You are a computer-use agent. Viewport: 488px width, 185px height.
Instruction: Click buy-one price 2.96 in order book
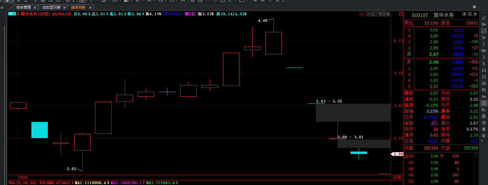tap(434, 62)
